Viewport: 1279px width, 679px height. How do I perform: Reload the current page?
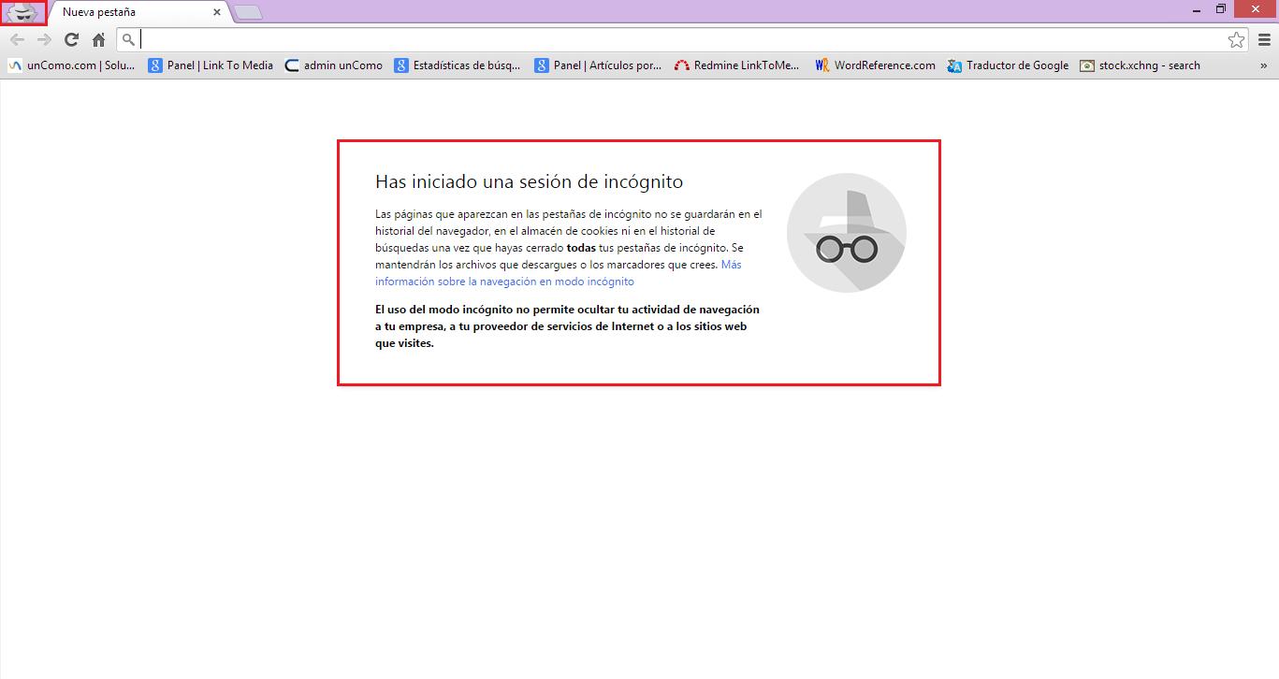pyautogui.click(x=71, y=39)
